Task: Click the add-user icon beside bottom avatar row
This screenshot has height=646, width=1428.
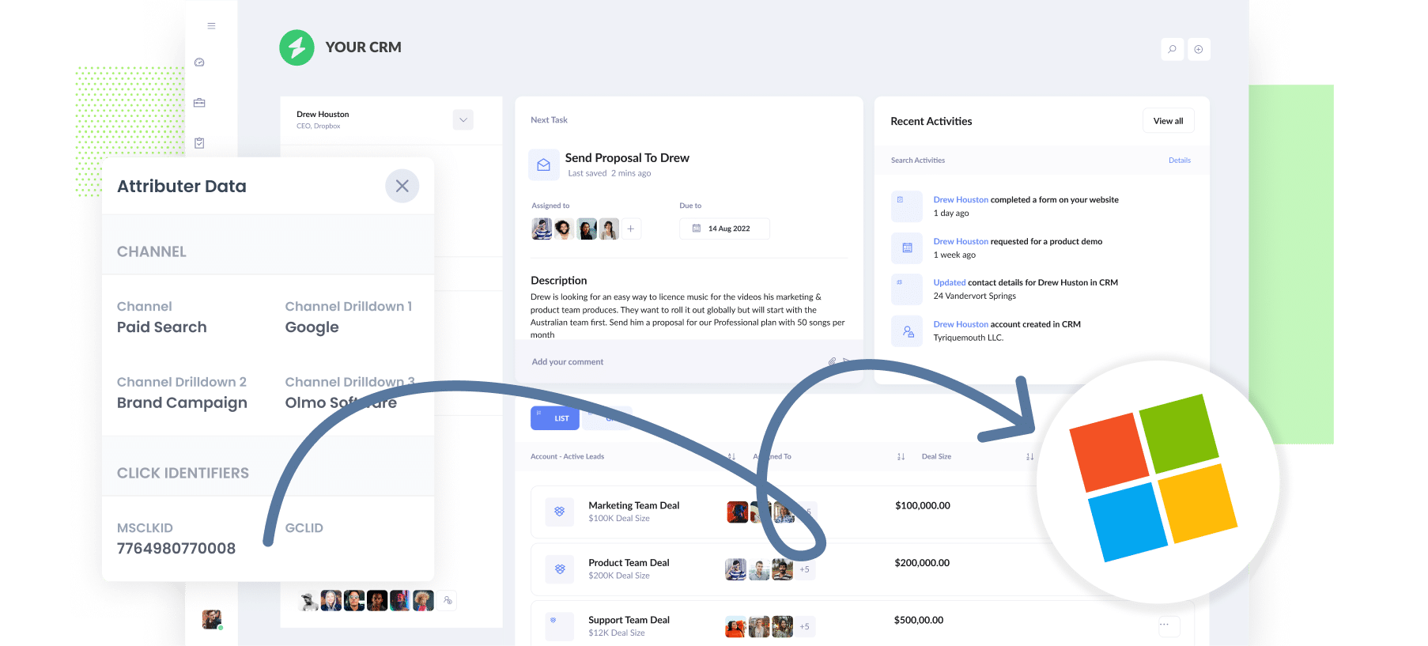Action: click(x=448, y=601)
